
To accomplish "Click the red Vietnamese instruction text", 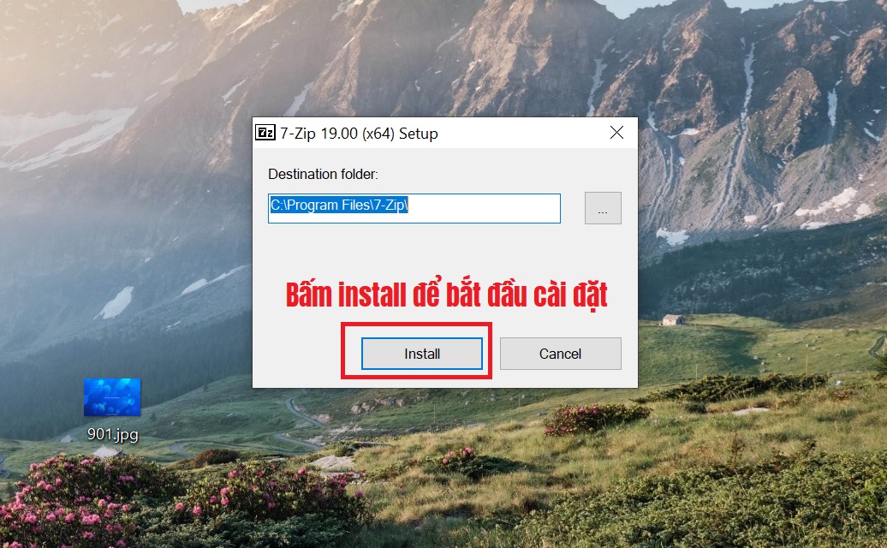I will pyautogui.click(x=446, y=295).
